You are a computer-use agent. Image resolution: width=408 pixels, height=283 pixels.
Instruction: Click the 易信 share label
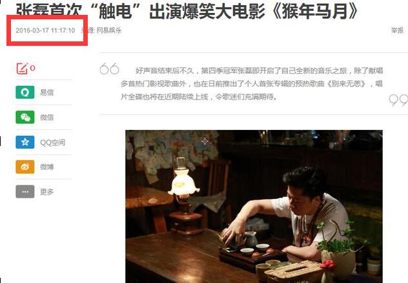tap(47, 92)
